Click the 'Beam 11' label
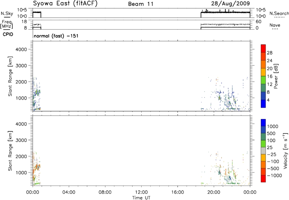This screenshot has width=289, height=200. tap(141, 4)
